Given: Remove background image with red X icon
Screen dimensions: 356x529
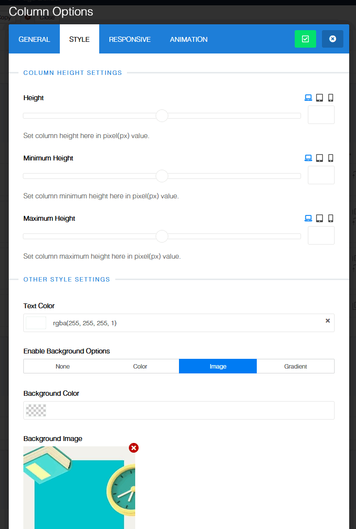Looking at the screenshot, I should point(134,448).
